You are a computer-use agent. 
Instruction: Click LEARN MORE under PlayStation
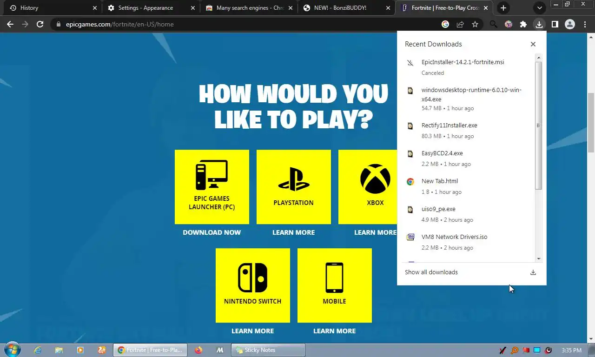tap(294, 232)
